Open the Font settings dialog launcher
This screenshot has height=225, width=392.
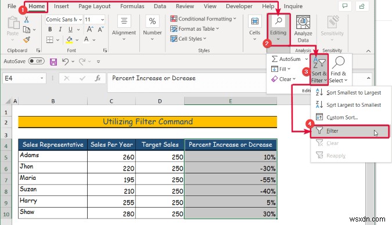105,50
